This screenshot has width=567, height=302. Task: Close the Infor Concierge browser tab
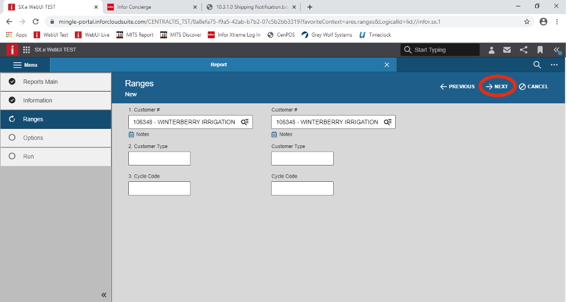coord(194,7)
